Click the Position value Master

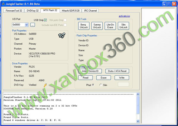(x=32, y=49)
